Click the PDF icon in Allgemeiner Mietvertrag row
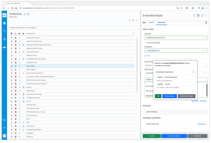The image size is (211, 143). (16, 41)
